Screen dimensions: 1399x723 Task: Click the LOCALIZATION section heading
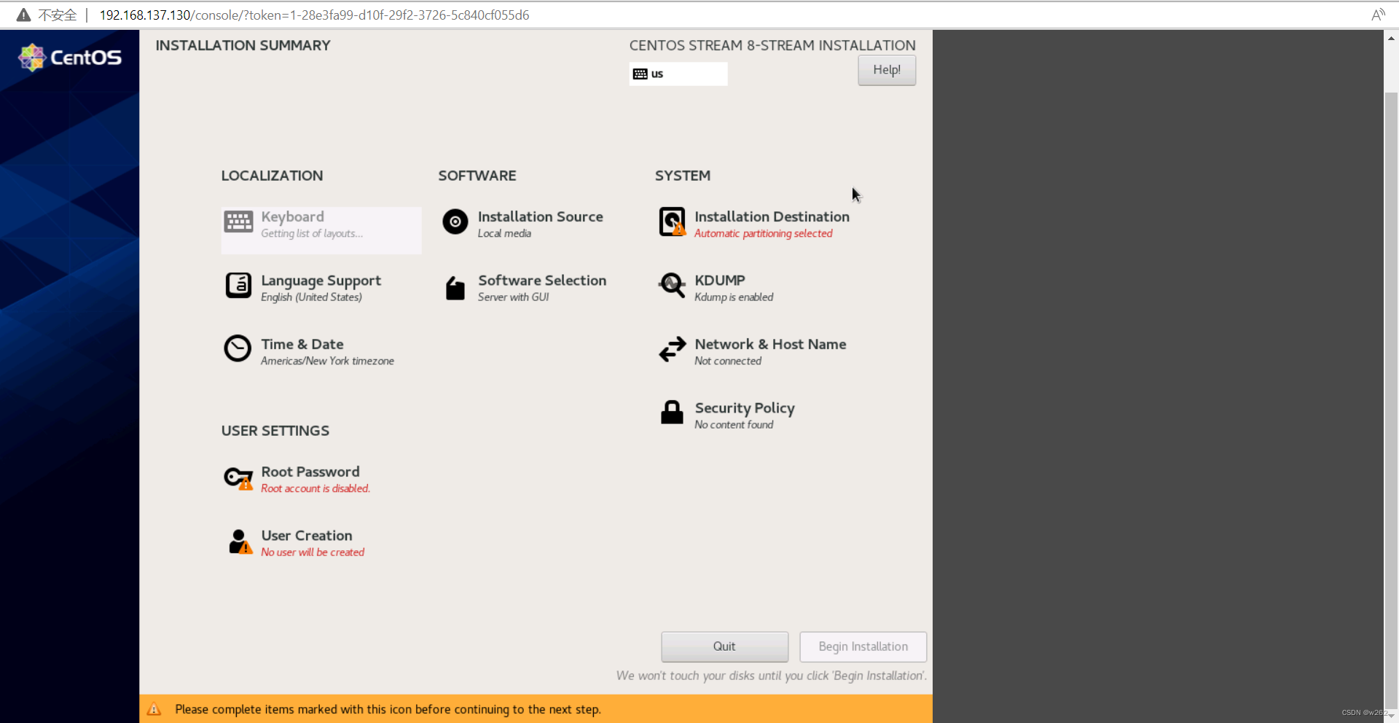point(272,176)
